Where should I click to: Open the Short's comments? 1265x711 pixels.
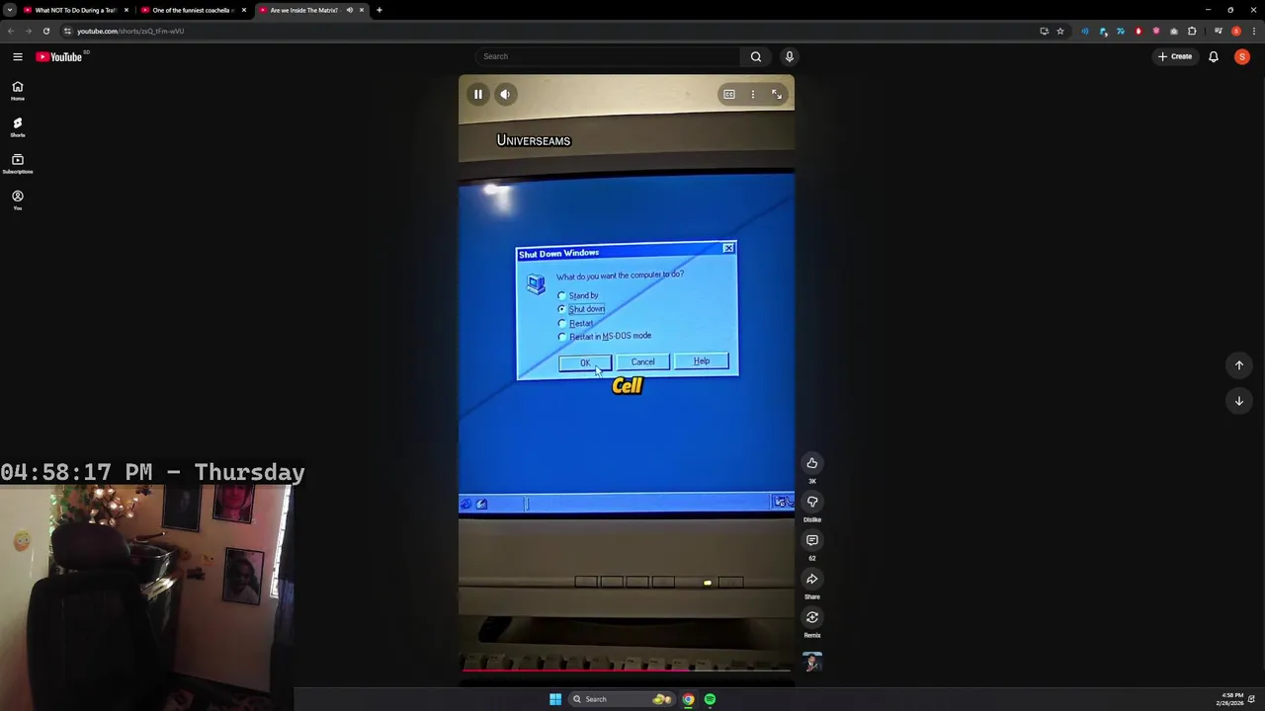click(812, 540)
